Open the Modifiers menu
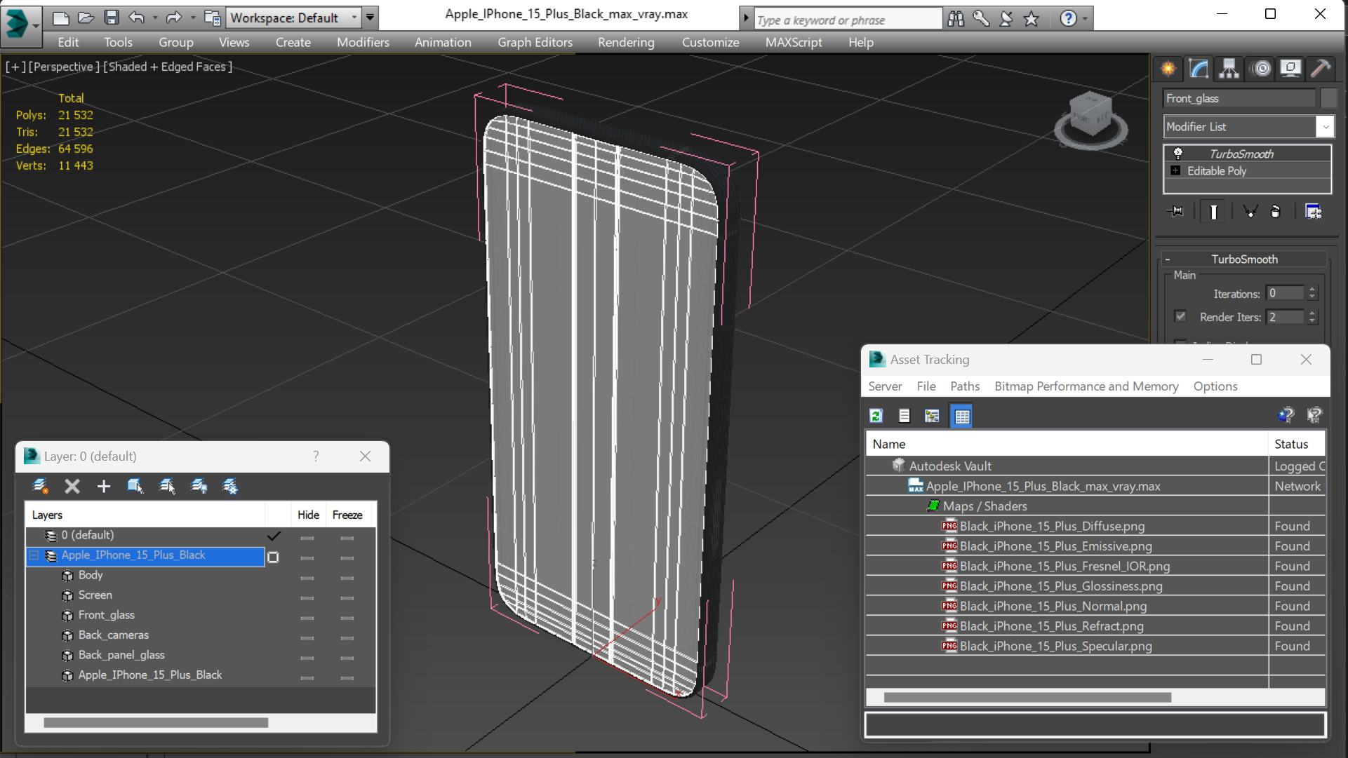The height and width of the screenshot is (758, 1348). 363,42
